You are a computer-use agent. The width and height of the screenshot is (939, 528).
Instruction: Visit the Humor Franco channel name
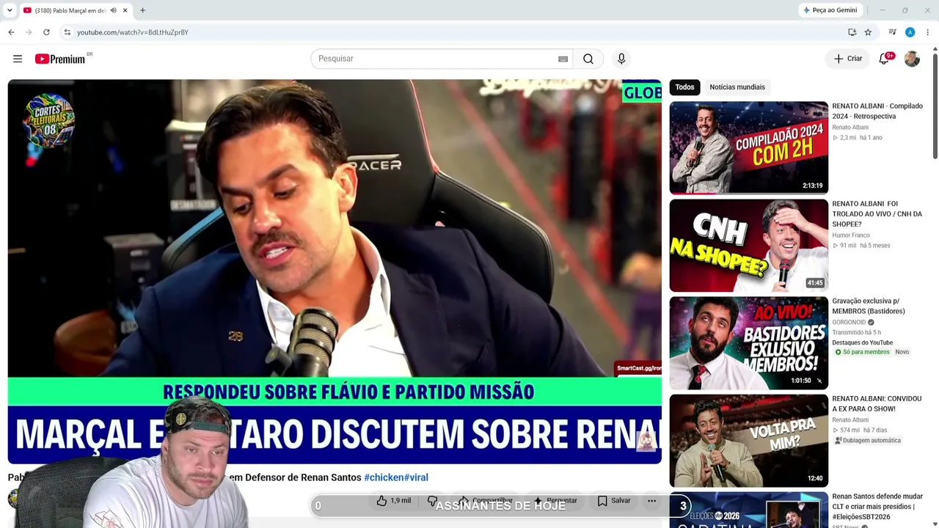[x=851, y=235]
